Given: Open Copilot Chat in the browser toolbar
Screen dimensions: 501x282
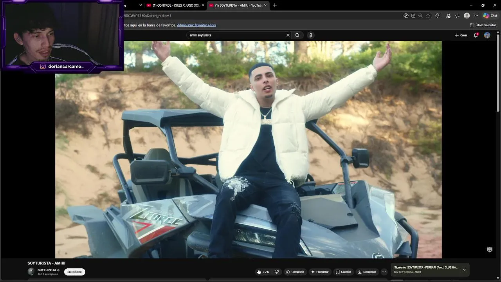Looking at the screenshot, I should [490, 16].
